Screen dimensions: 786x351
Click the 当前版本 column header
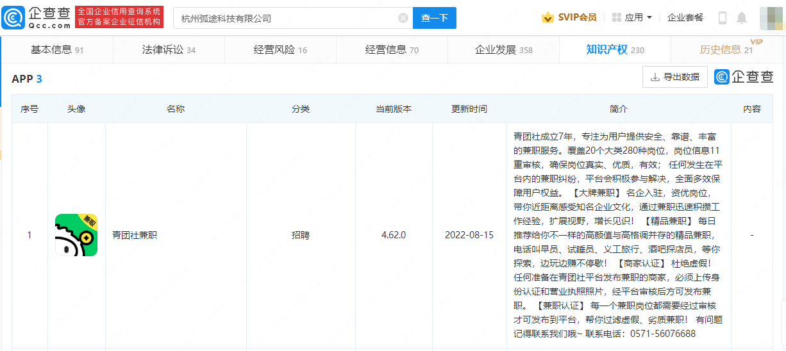[394, 109]
